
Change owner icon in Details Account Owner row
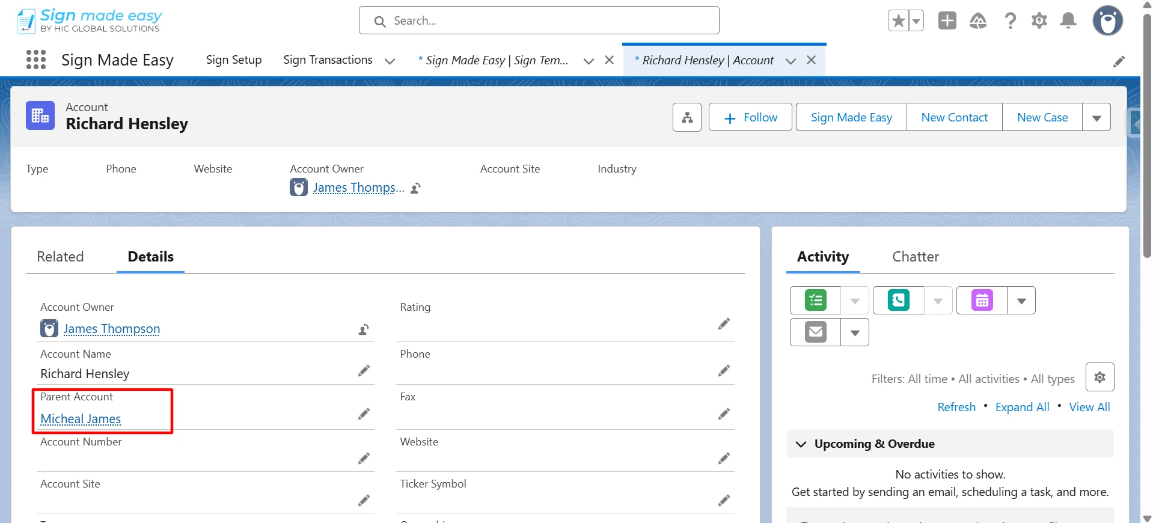click(364, 329)
